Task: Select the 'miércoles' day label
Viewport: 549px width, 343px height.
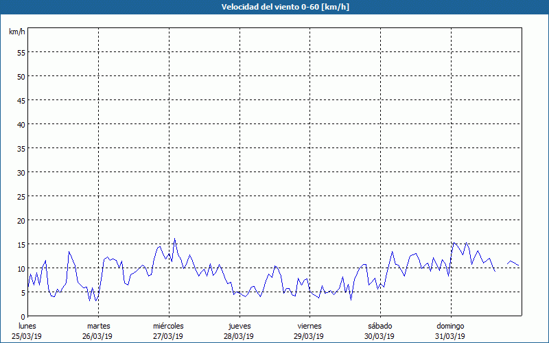Action: (168, 326)
